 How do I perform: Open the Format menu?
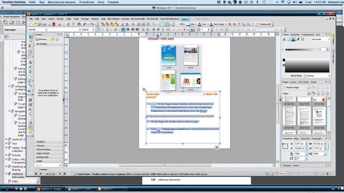tap(60, 19)
